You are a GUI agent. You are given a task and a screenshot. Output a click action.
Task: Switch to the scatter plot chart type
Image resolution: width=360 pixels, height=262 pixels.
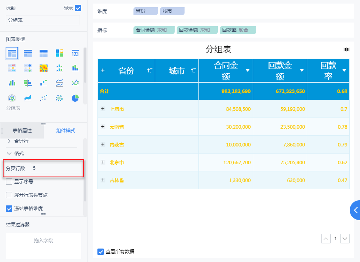point(44,98)
